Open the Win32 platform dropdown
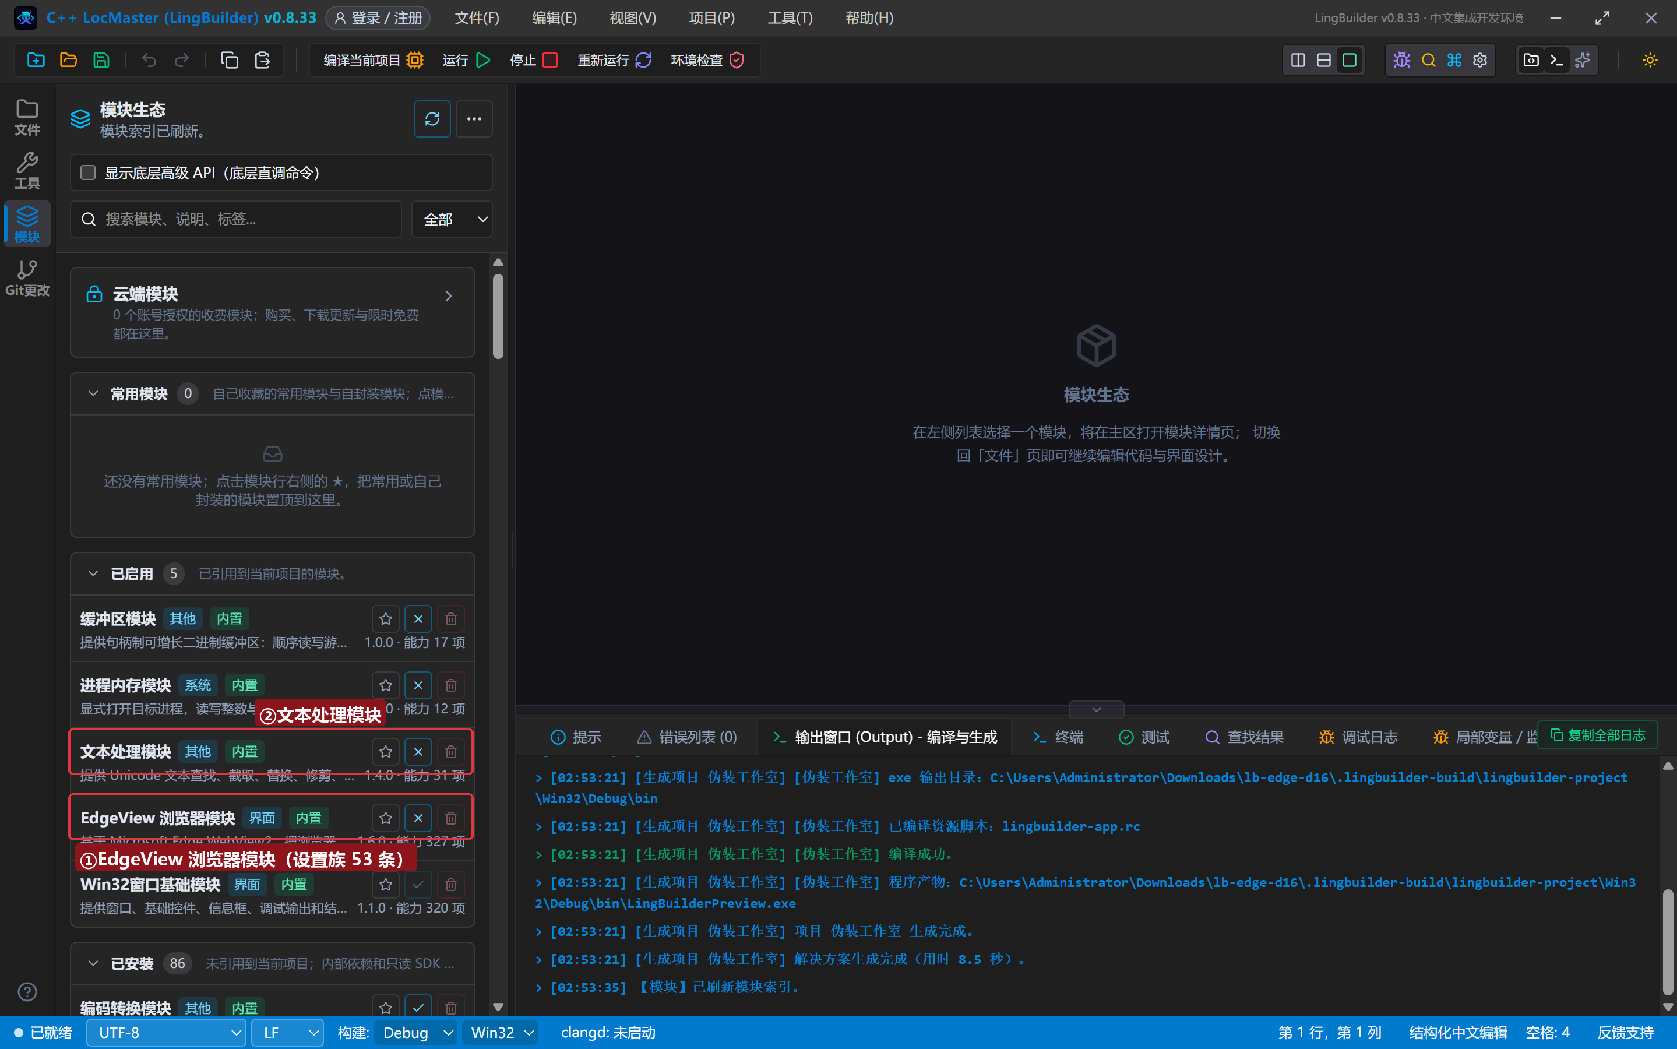This screenshot has height=1049, width=1677. (x=502, y=1033)
